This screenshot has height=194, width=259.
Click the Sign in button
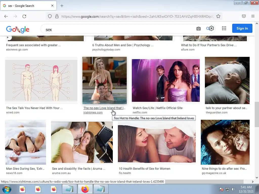click(242, 28)
